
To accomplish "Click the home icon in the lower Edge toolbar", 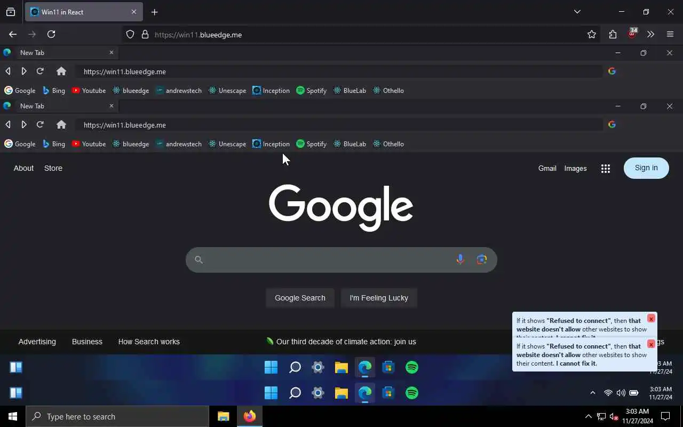I will coord(61,124).
